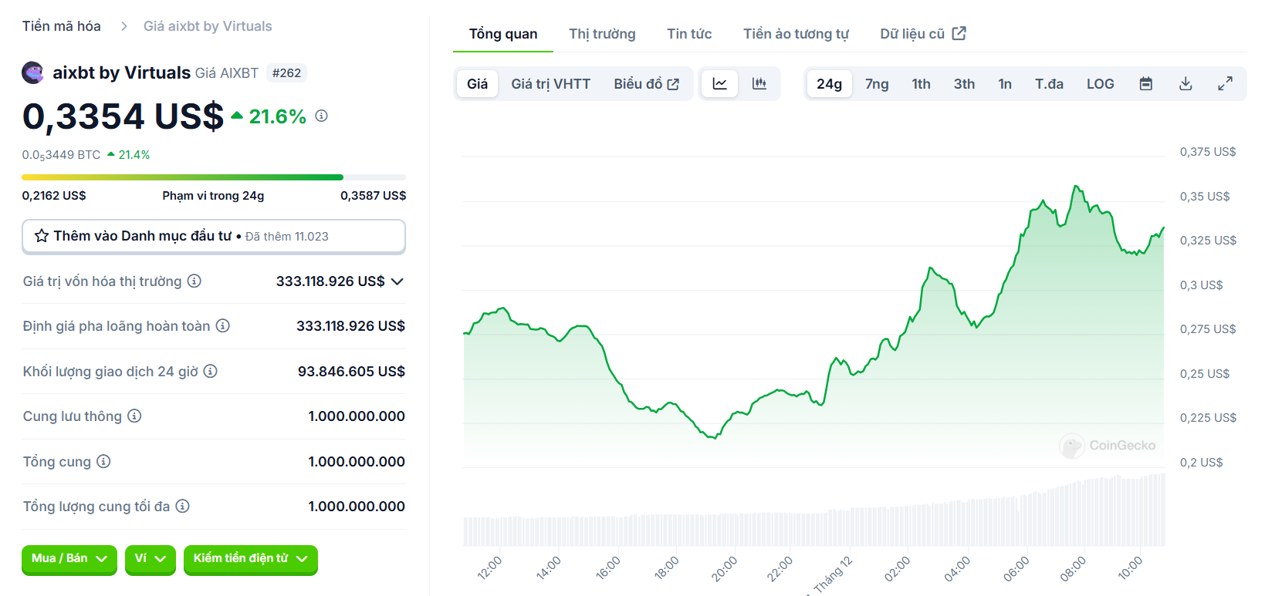This screenshot has width=1265, height=596.
Task: Select Giá chart mode
Action: point(477,83)
